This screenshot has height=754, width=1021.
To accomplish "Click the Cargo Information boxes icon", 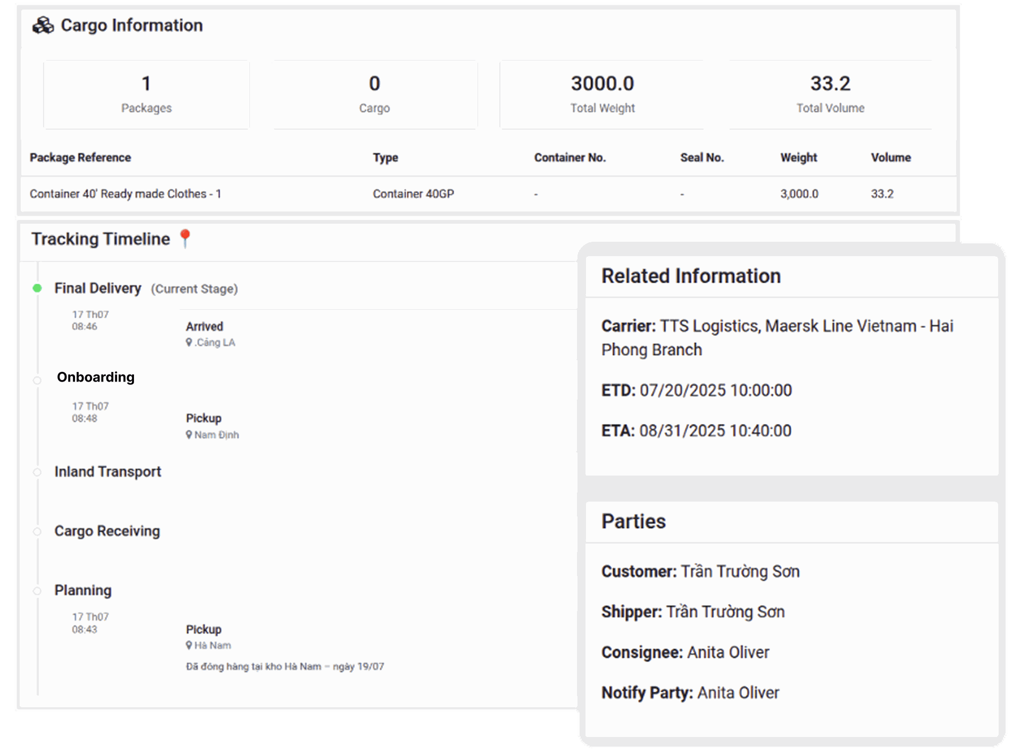I will tap(43, 25).
